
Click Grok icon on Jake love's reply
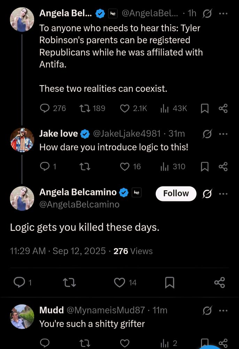[x=207, y=134]
